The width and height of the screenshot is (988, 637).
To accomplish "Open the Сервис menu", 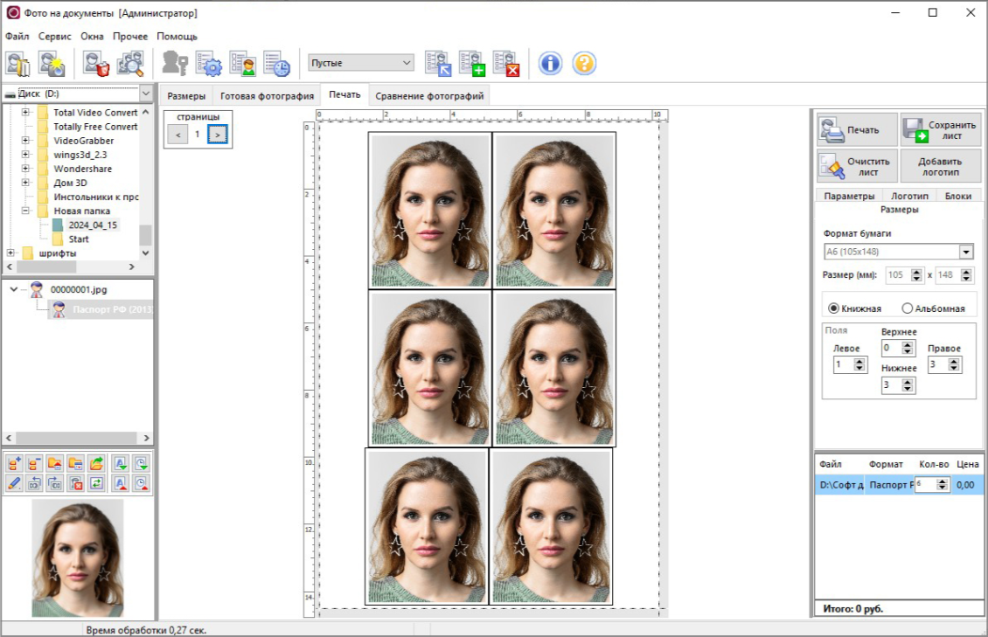I will click(x=55, y=37).
